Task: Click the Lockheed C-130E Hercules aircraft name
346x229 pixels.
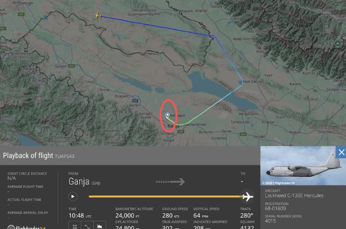Action: 294,195
